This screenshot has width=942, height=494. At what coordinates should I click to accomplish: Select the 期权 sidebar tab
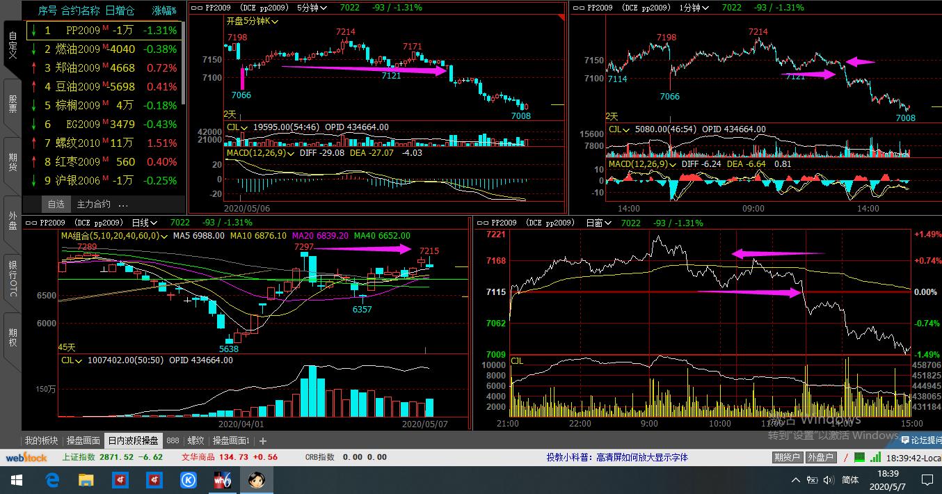(12, 337)
